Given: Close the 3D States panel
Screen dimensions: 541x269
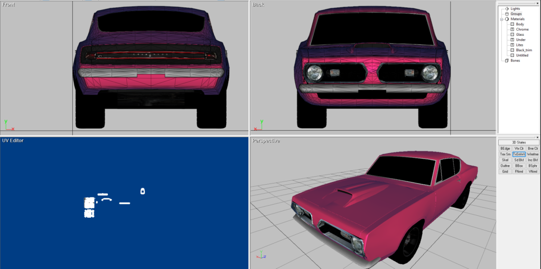Looking at the screenshot, I should [537, 138].
